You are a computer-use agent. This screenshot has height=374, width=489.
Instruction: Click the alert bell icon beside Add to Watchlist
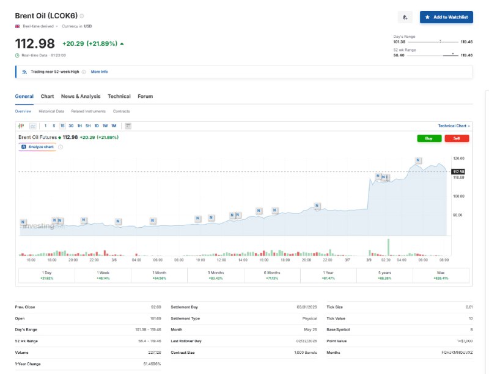[405, 17]
